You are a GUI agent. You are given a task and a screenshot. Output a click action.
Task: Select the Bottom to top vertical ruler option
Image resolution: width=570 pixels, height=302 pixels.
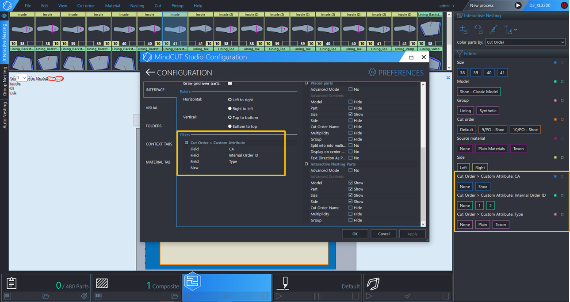pyautogui.click(x=243, y=126)
